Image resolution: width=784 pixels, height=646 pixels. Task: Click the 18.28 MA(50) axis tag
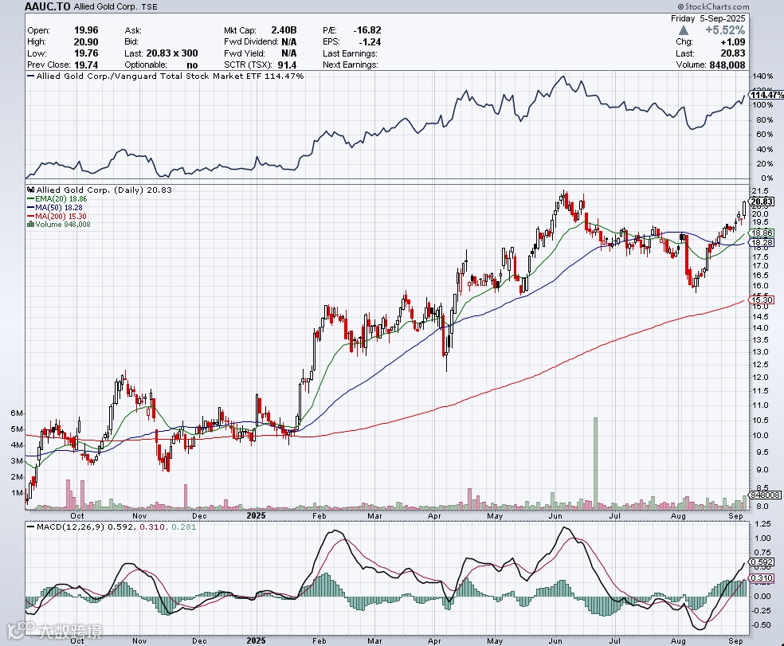point(762,242)
